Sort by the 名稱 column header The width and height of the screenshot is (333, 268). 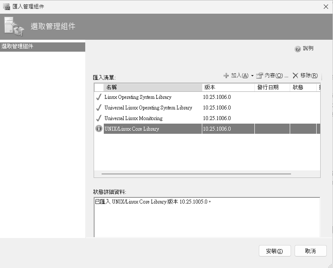click(x=153, y=87)
